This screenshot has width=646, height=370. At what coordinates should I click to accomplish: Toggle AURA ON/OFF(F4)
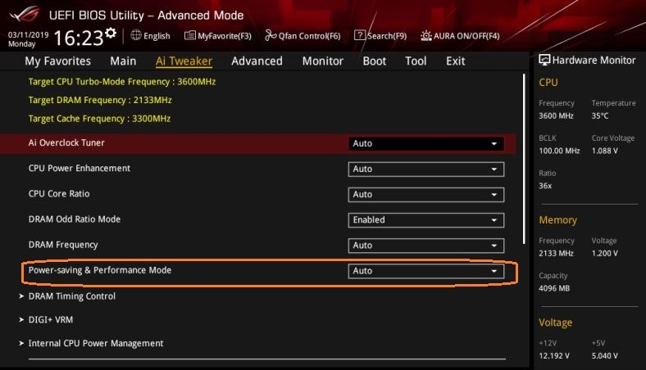click(466, 36)
